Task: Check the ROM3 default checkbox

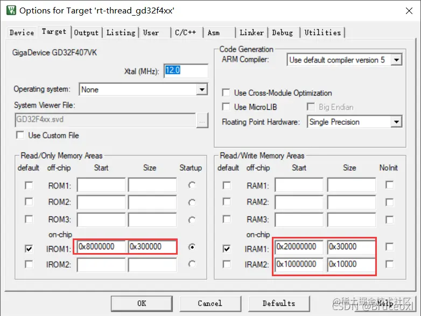Action: pos(29,219)
